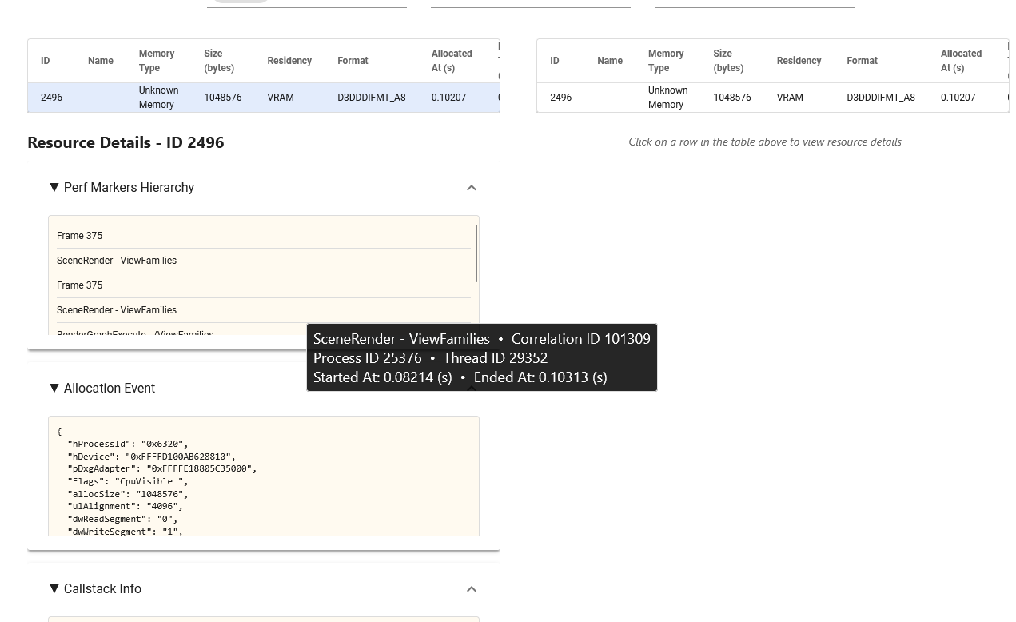The width and height of the screenshot is (1016, 622).
Task: Click inside the Allocation Event JSON block
Action: [x=264, y=480]
